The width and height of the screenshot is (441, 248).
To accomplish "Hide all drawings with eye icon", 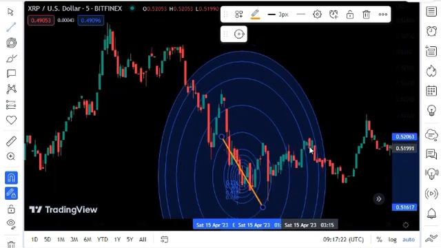I will [11, 224].
